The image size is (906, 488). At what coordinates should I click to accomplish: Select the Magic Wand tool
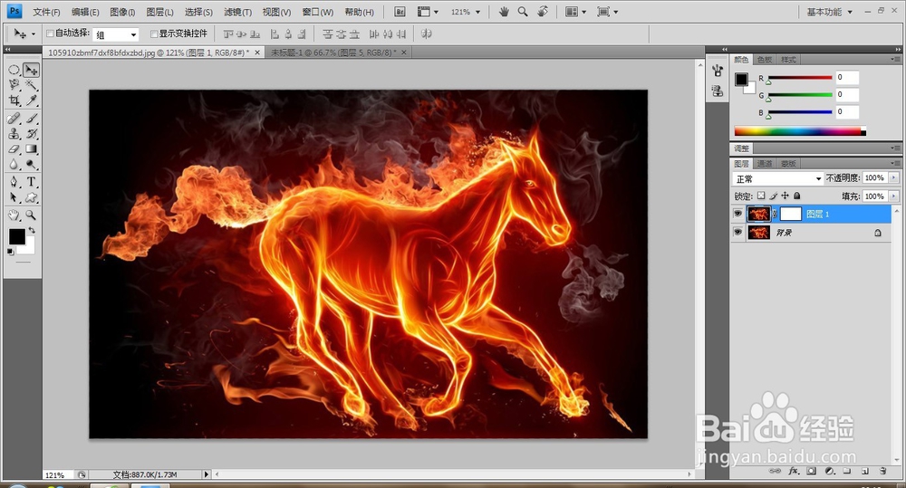(x=31, y=85)
